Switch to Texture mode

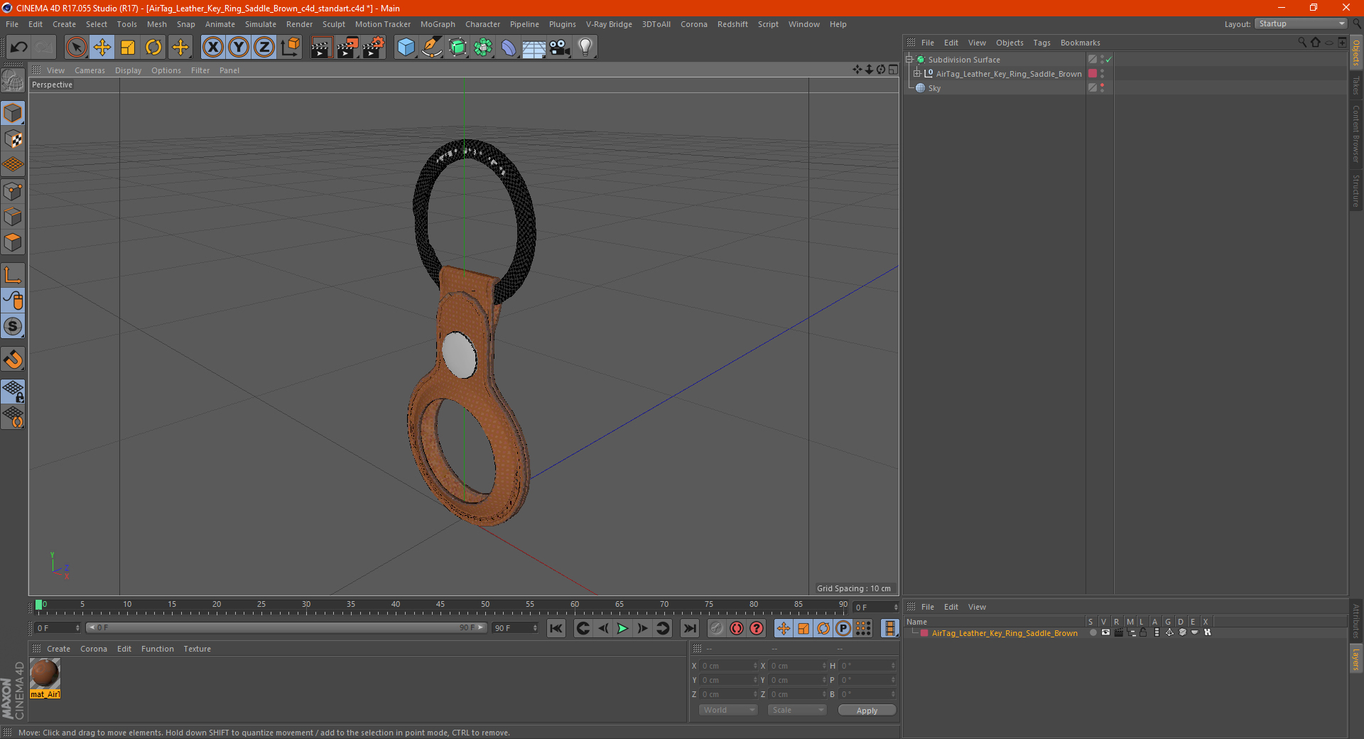(x=13, y=139)
